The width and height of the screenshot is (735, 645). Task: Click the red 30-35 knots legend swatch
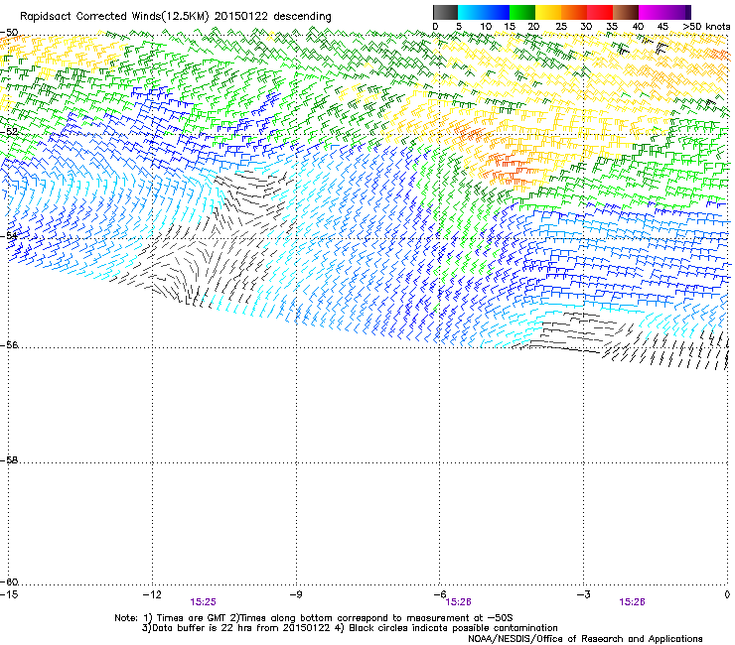(600, 12)
